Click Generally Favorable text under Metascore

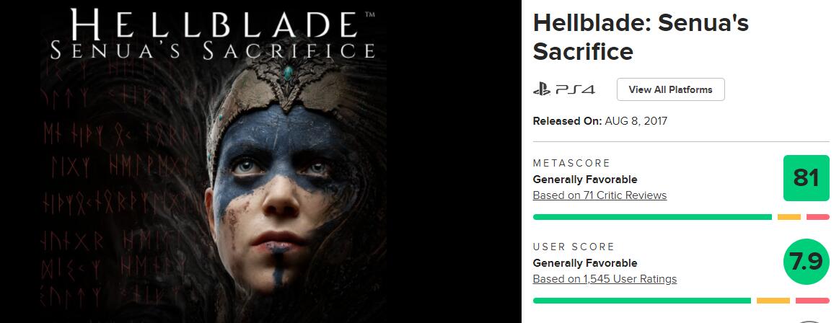pyautogui.click(x=584, y=180)
